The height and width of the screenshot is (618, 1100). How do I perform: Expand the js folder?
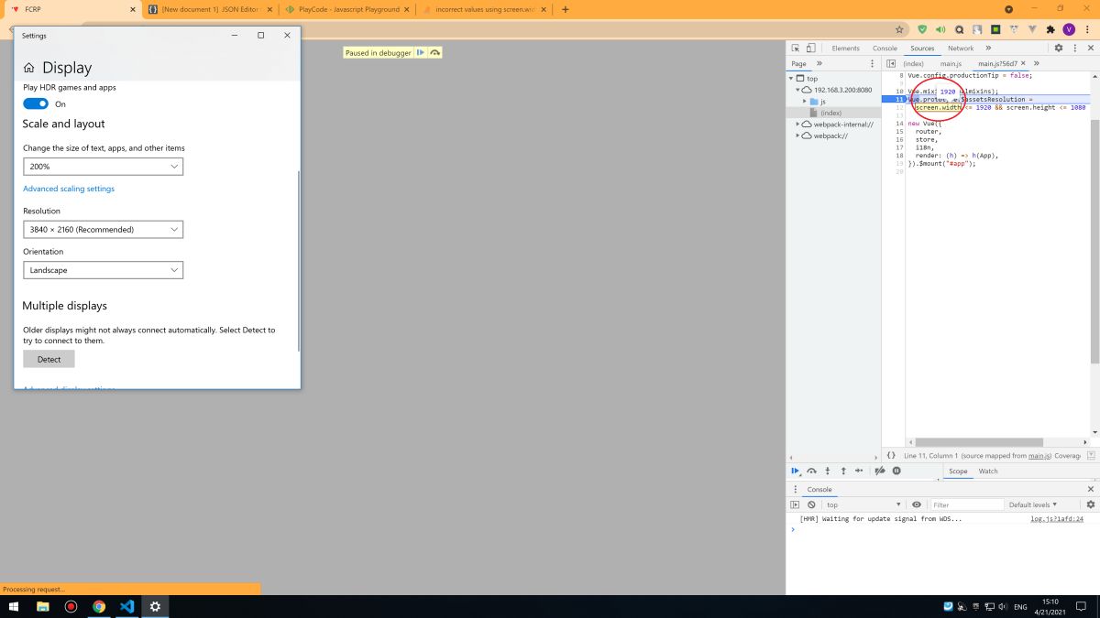tap(805, 102)
